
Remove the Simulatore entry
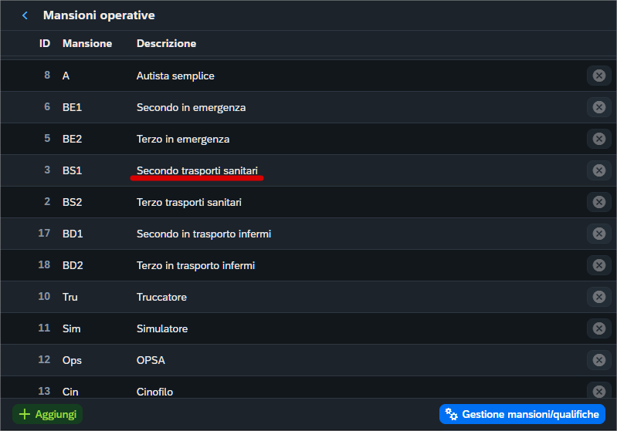click(598, 328)
